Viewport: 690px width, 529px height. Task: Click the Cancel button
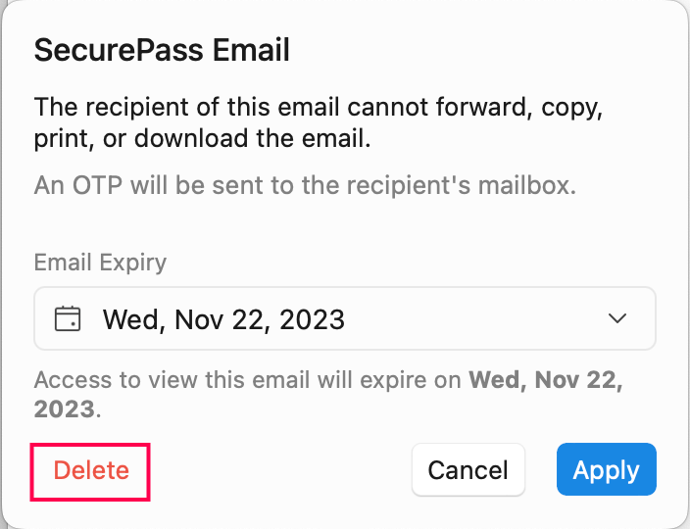(468, 470)
